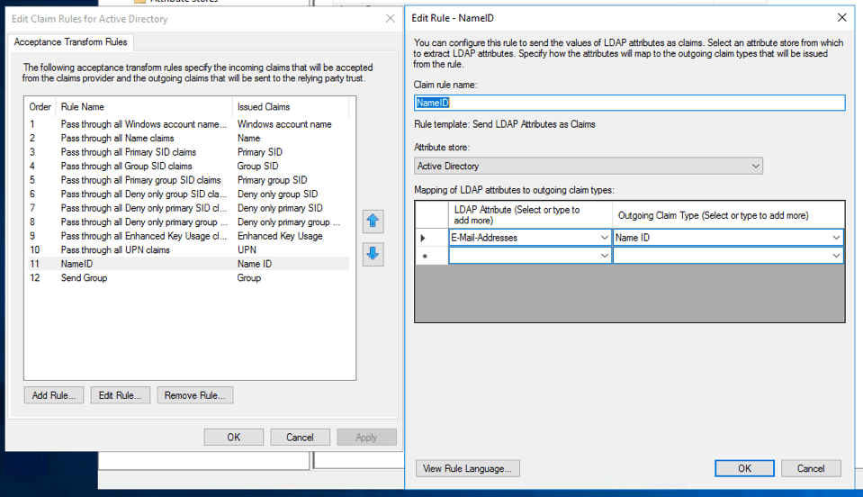863x497 pixels.
Task: Close the Edit Rule - NameID dialog
Action: [841, 17]
